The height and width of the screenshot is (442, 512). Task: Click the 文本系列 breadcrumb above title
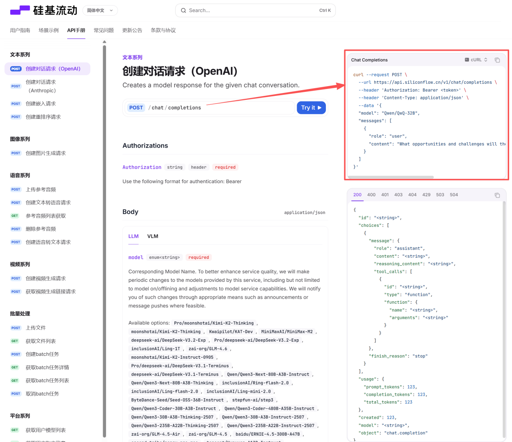(x=132, y=57)
